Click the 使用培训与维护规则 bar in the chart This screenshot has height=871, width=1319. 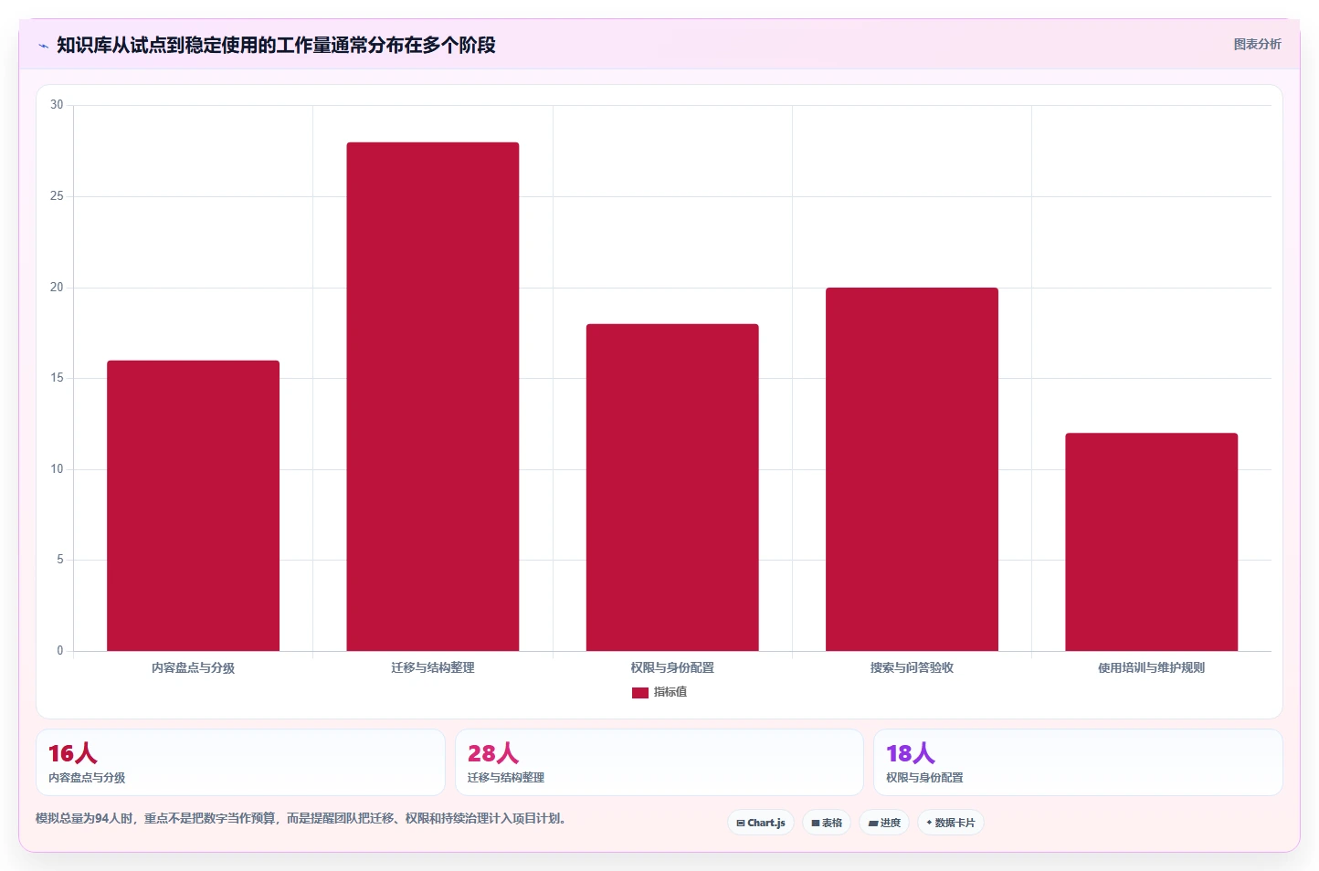point(1151,542)
